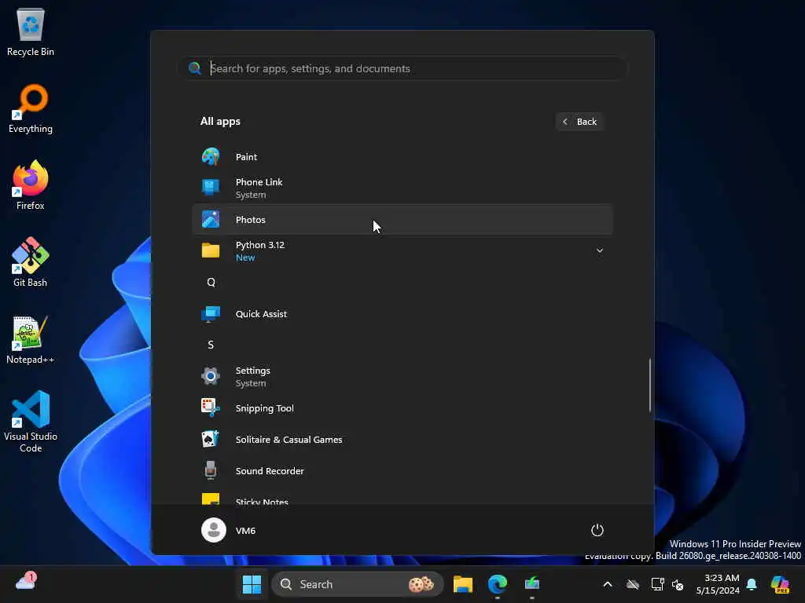This screenshot has height=603, width=805.
Task: Launch Quick Assist icon
Action: point(211,314)
